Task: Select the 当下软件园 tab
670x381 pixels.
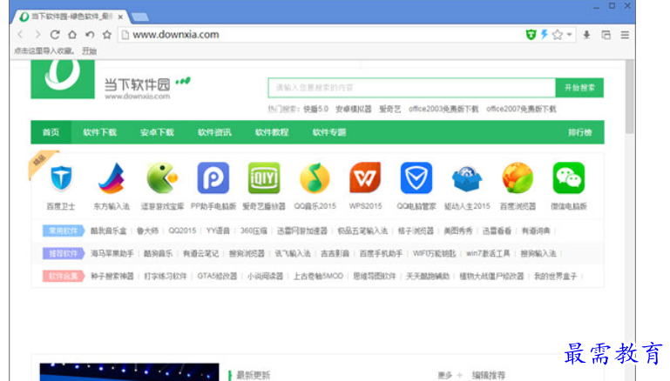Action: [x=71, y=17]
